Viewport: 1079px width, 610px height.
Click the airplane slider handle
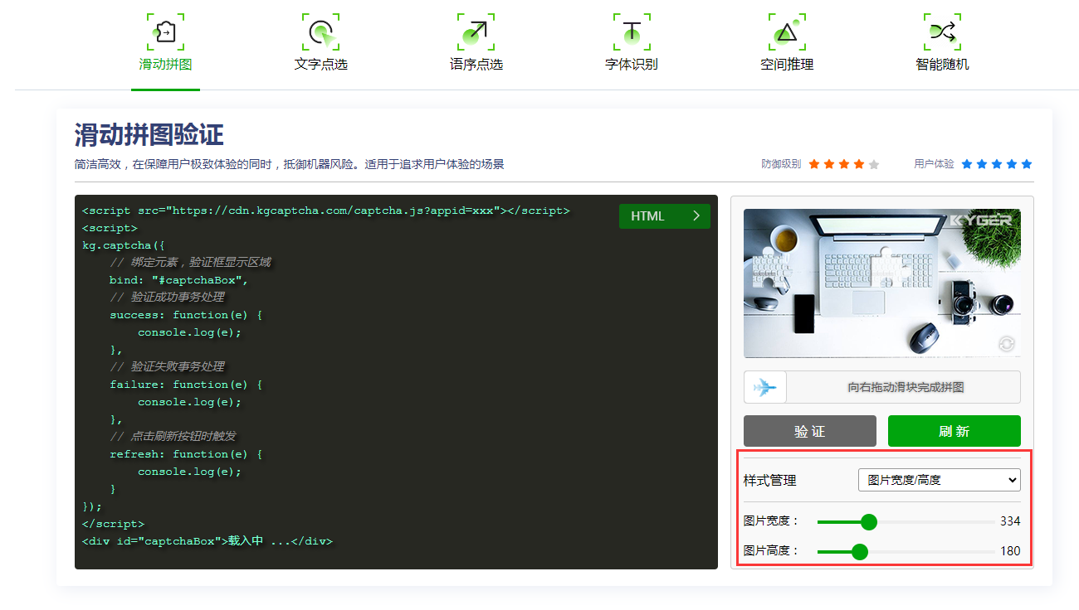pyautogui.click(x=765, y=387)
